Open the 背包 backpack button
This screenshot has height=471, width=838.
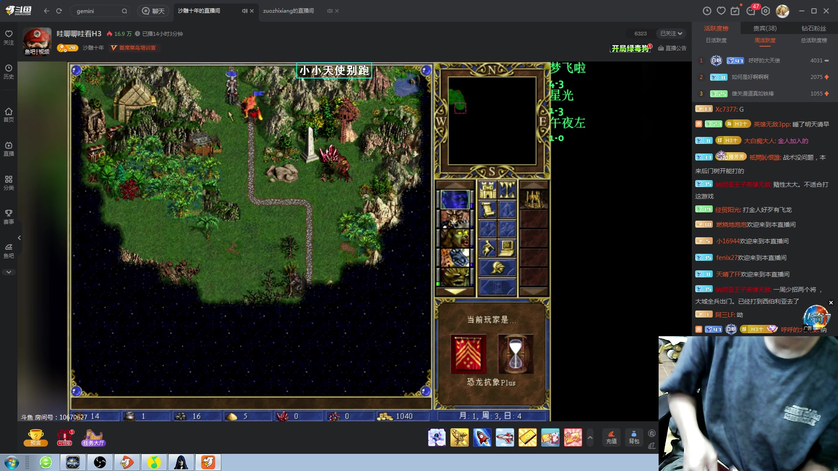tap(634, 437)
